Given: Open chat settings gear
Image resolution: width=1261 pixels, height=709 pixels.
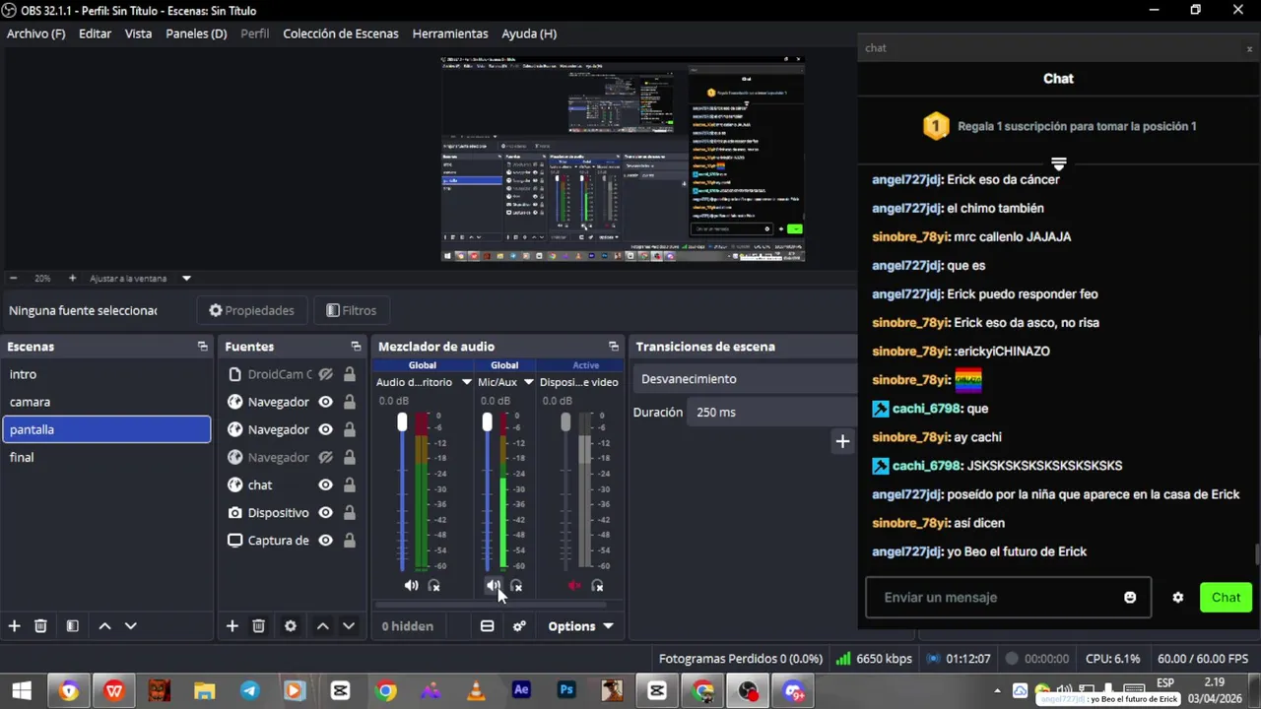Looking at the screenshot, I should click(1177, 598).
